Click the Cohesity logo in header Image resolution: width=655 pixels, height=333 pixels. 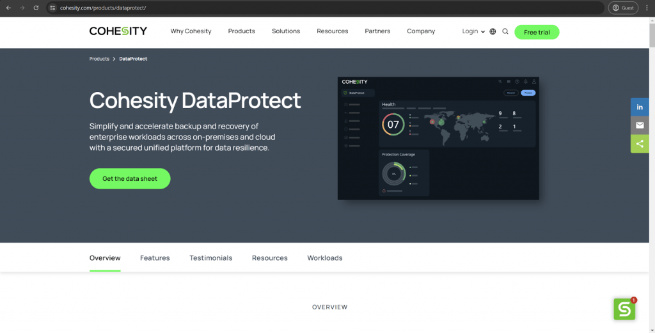click(x=118, y=31)
